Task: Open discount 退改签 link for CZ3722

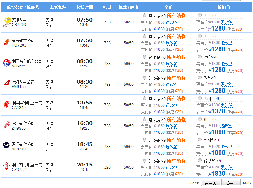Action: click(227, 167)
